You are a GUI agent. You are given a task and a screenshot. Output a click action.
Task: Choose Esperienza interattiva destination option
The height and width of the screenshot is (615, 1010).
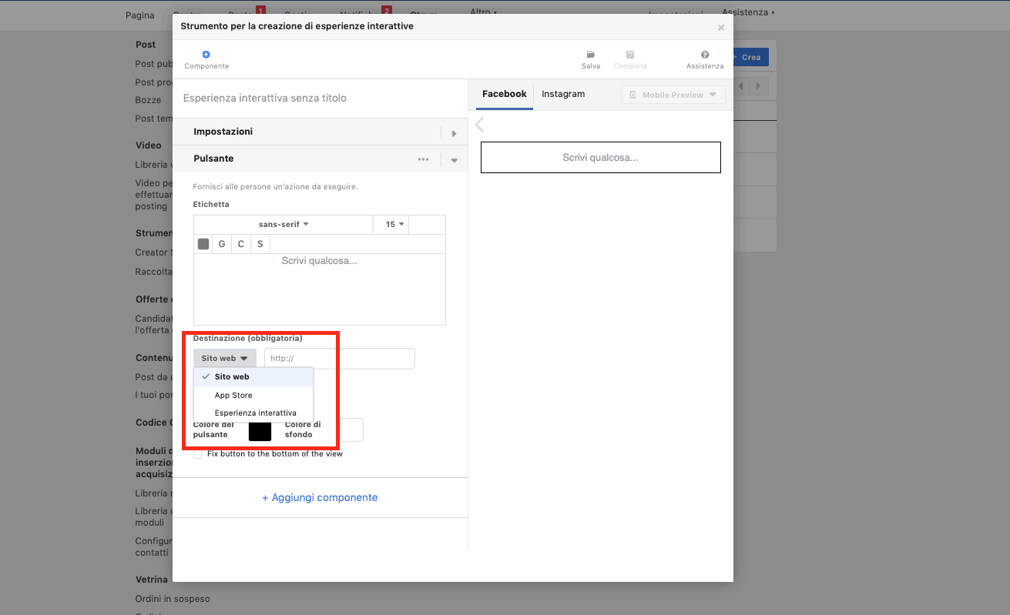coord(253,413)
